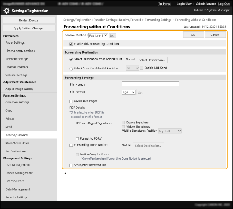This screenshot has height=209, width=233.
Task: Click the Settings/Registration gear icon
Action: tap(6, 11)
